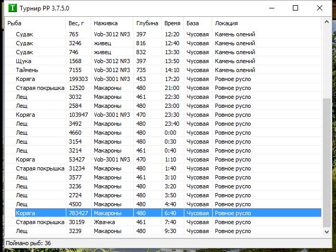Sort by the Локация column header
Viewport: 336px width, 252px height.
point(266,23)
